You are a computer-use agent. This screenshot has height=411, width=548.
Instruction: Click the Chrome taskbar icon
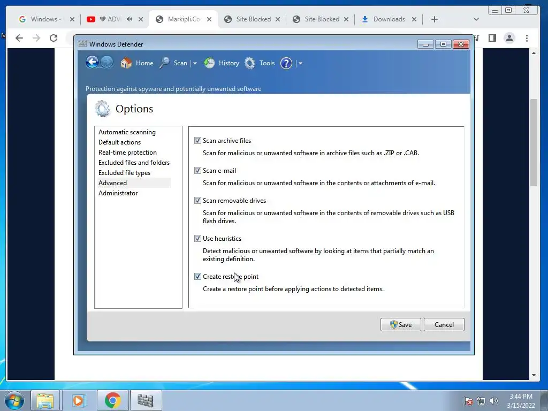[x=112, y=400]
